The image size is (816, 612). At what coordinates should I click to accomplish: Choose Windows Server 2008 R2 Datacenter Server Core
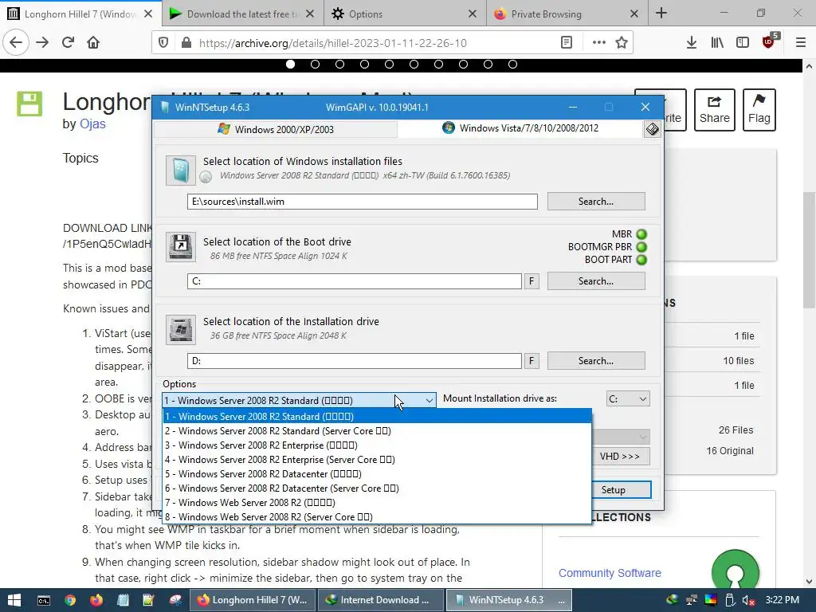point(377,488)
